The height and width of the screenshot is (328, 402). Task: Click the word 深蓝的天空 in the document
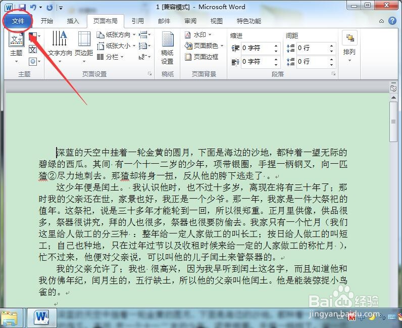coord(79,153)
